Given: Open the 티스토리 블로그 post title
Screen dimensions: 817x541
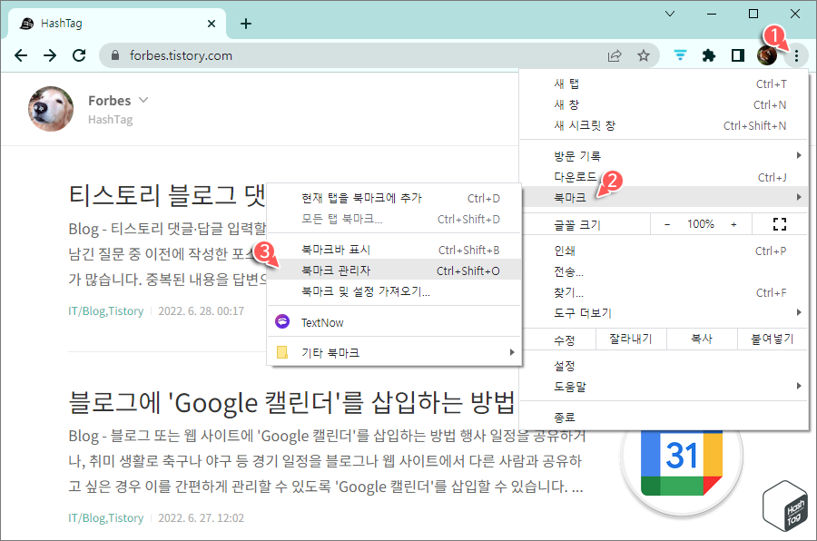Looking at the screenshot, I should pos(167,195).
